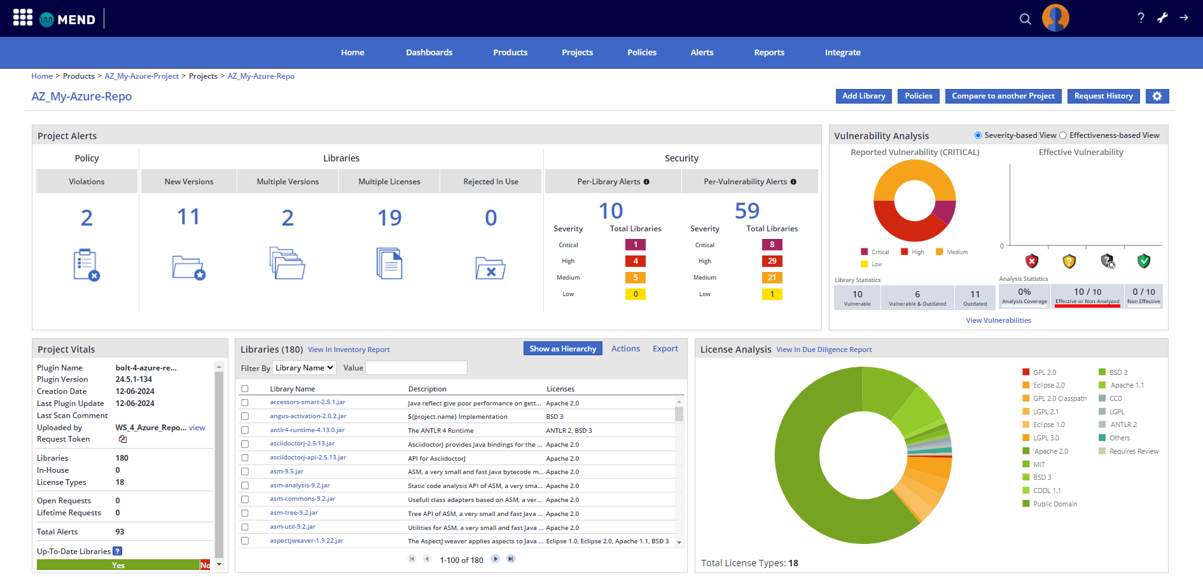Copy the request token icon
1203x577 pixels.
point(123,439)
